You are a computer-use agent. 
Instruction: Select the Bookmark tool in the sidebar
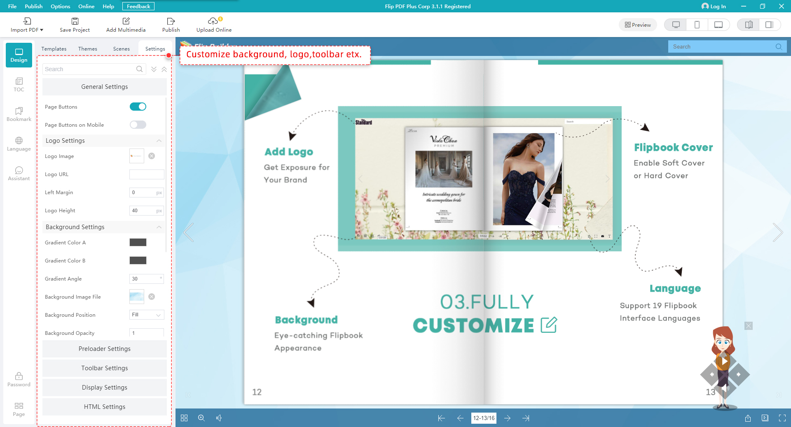[19, 114]
